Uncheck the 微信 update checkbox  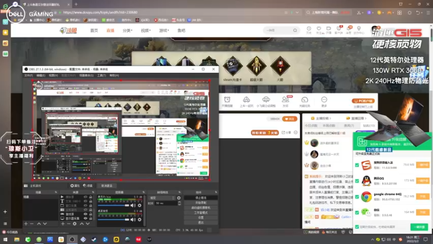point(357,213)
